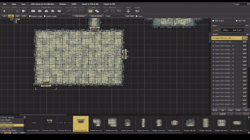Open the MODS menu

point(74,4)
